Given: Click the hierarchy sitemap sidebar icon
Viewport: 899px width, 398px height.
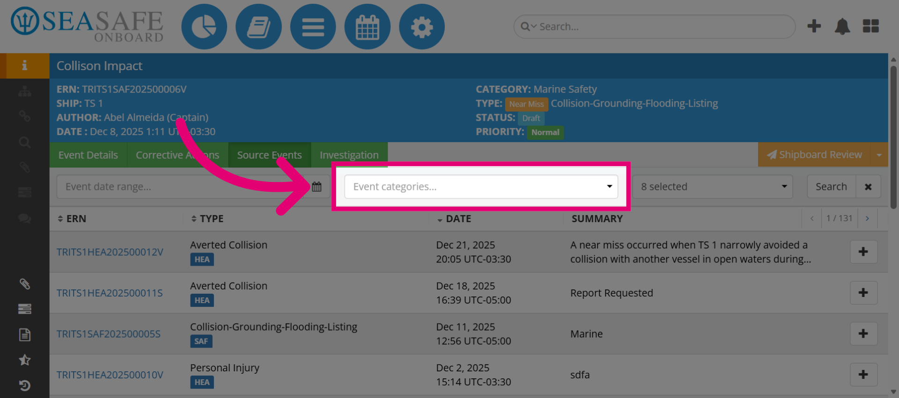Looking at the screenshot, I should pyautogui.click(x=24, y=91).
